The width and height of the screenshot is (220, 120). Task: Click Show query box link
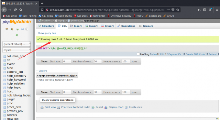pos(47,33)
